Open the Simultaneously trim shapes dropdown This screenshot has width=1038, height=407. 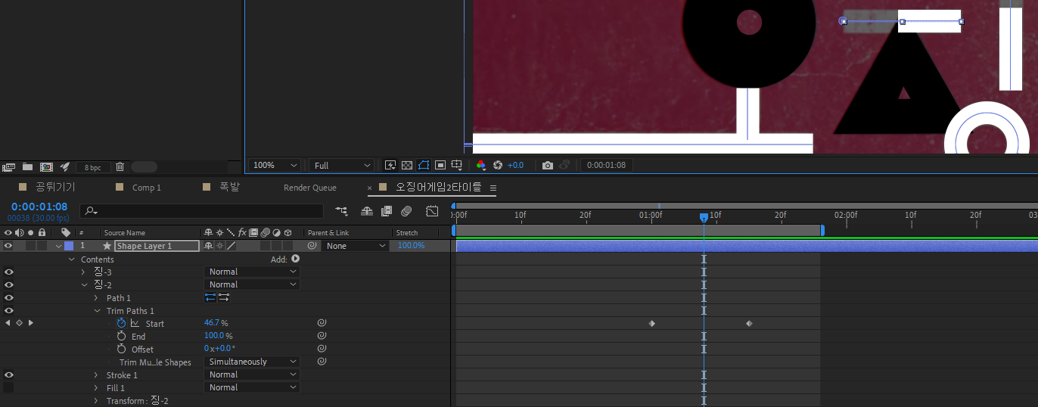(252, 362)
